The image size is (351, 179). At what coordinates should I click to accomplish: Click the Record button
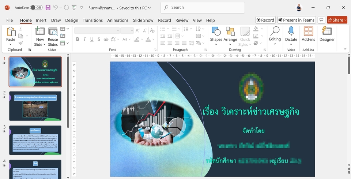[x=265, y=20]
